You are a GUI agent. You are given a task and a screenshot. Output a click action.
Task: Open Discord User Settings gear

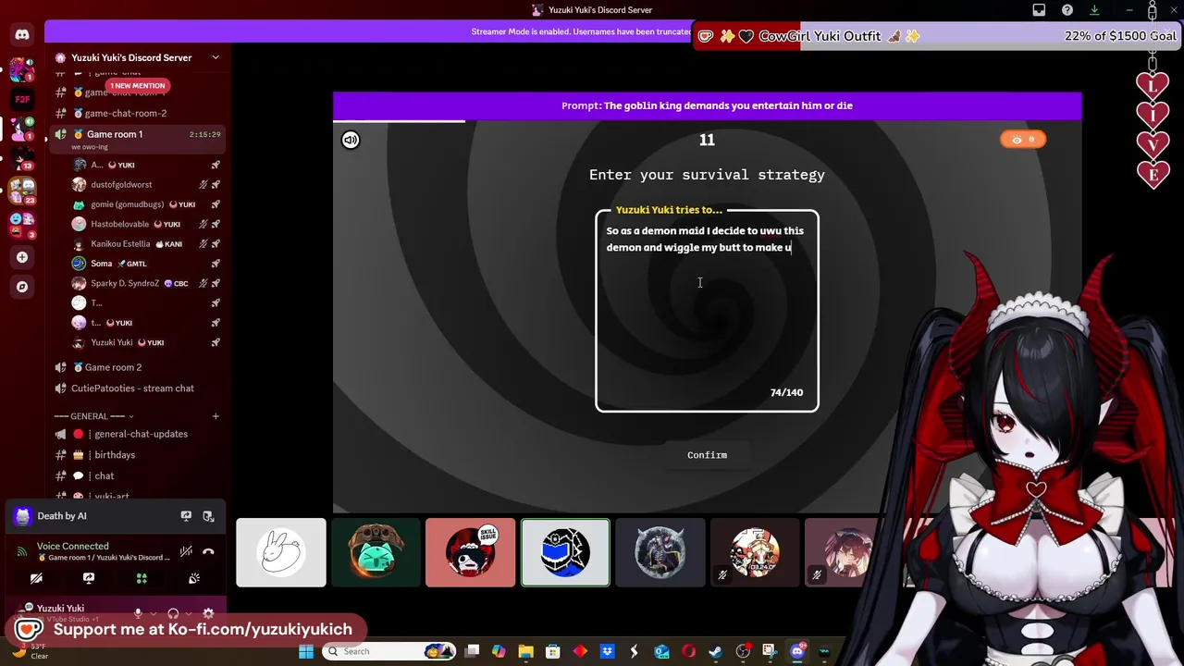[208, 613]
